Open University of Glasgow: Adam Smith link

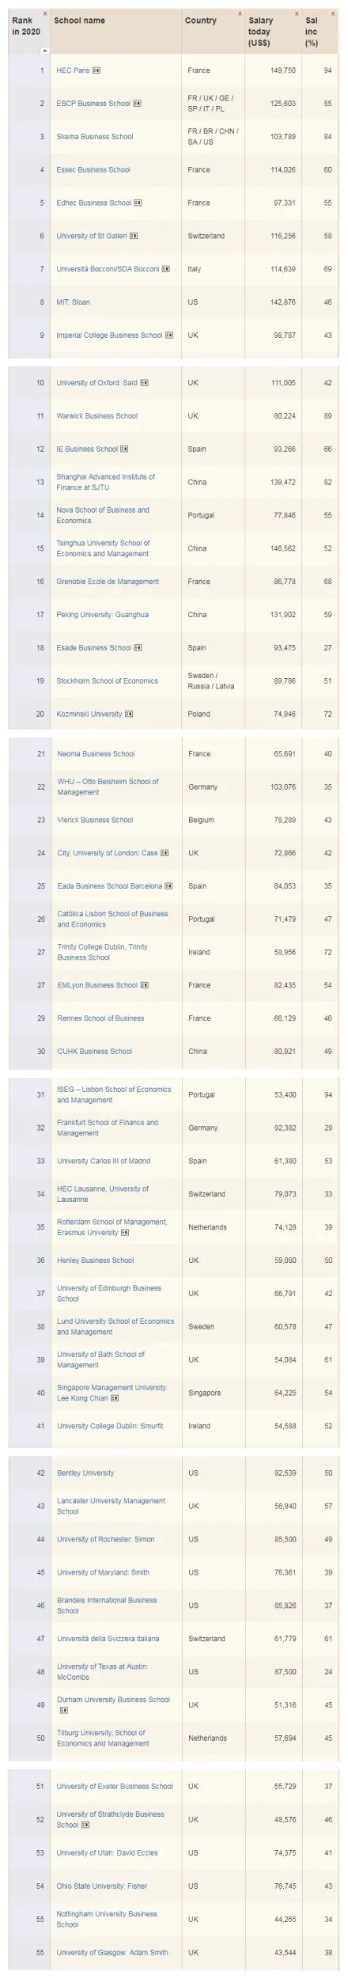click(x=112, y=1953)
